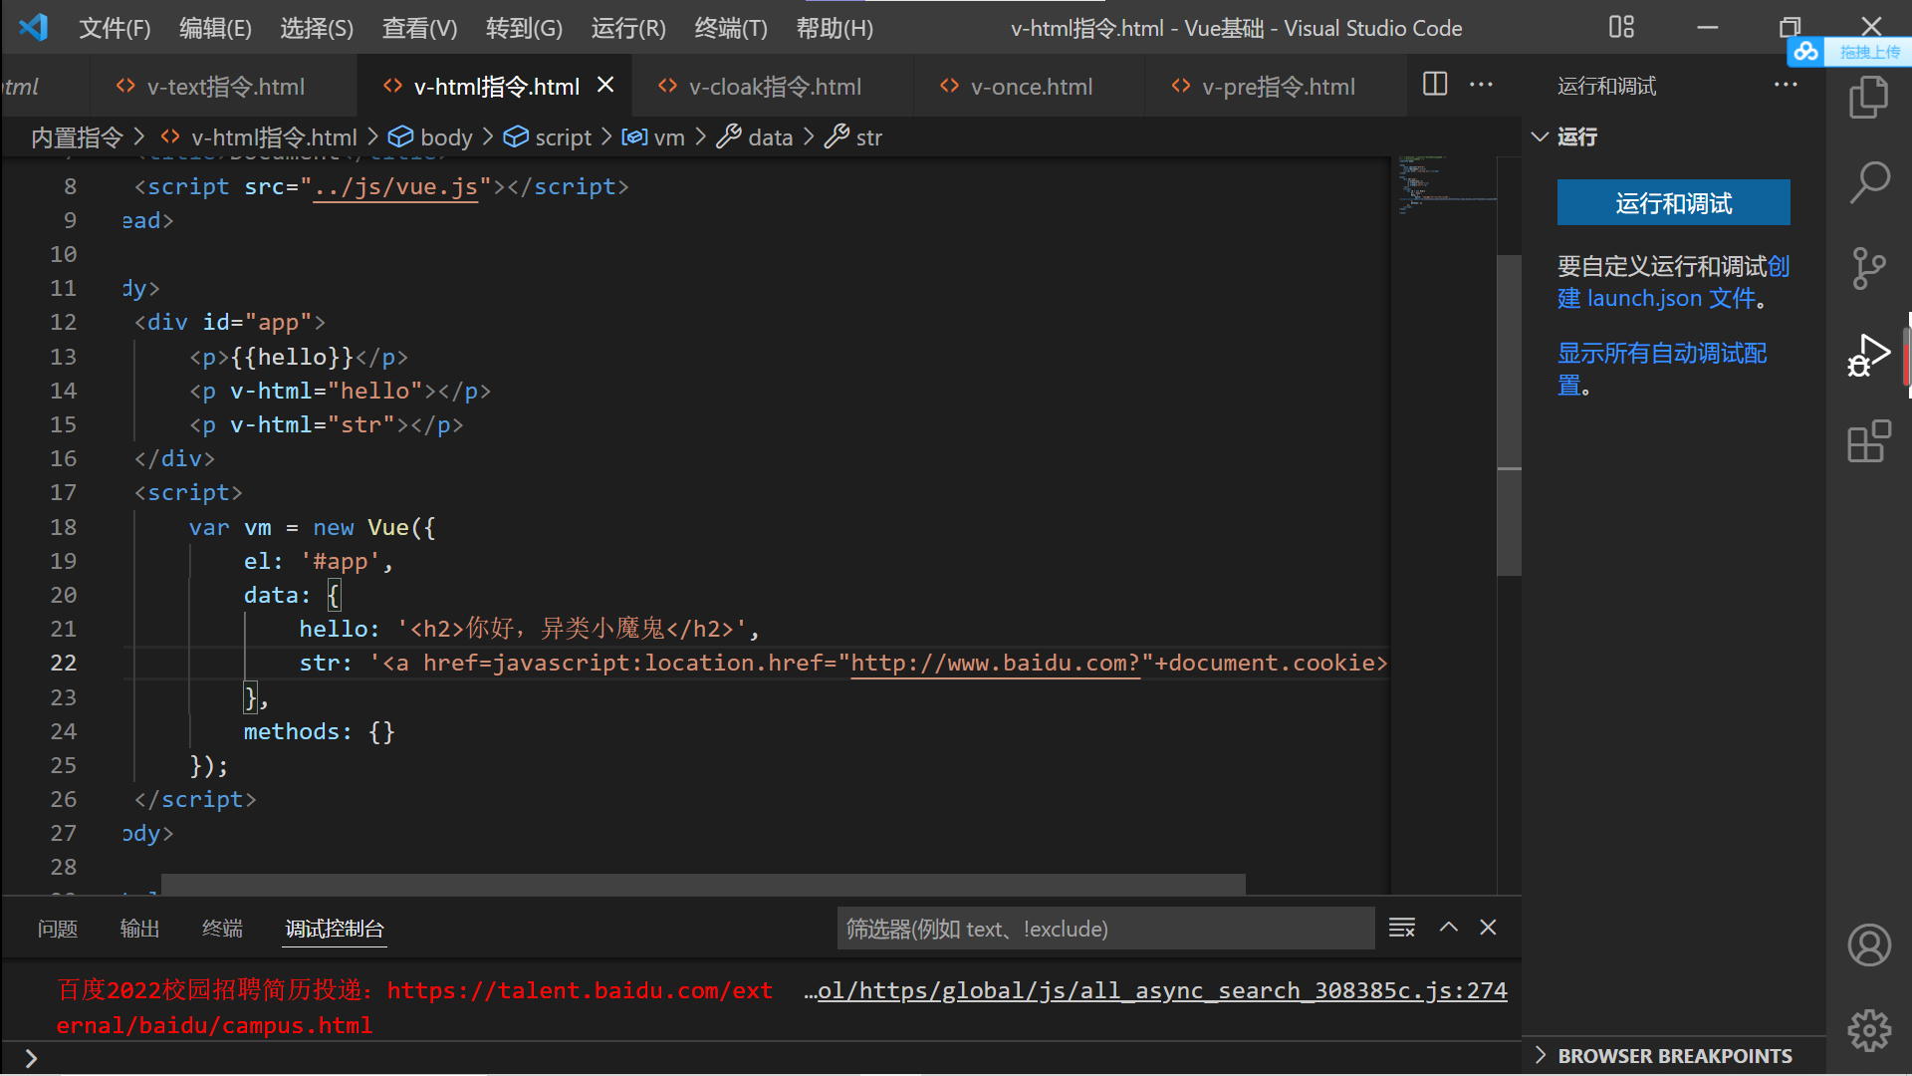Click 创建 launch.json 文件 link
The width and height of the screenshot is (1912, 1076).
[x=1673, y=282]
